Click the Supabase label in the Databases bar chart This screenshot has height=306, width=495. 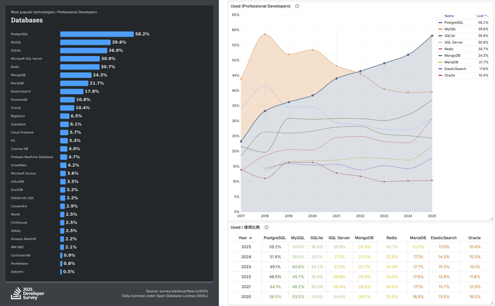18,124
